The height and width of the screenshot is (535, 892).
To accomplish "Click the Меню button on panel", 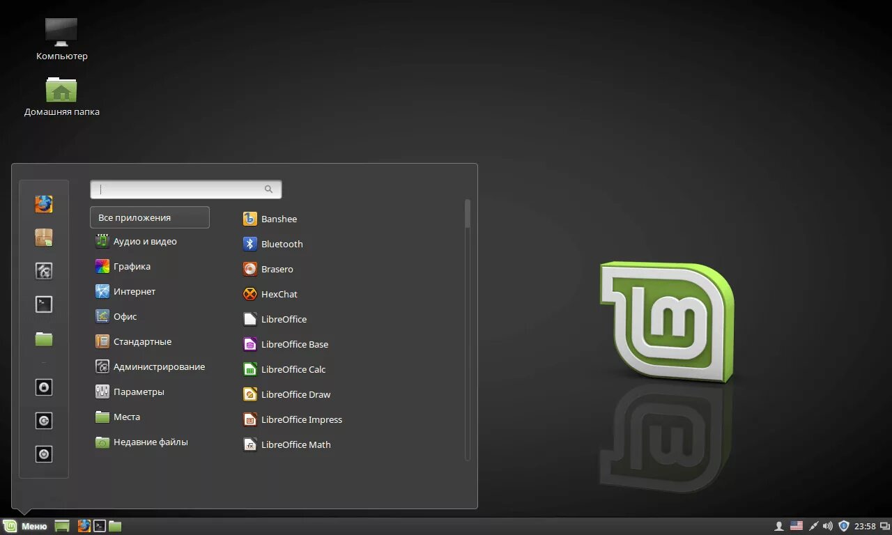I will pos(25,526).
